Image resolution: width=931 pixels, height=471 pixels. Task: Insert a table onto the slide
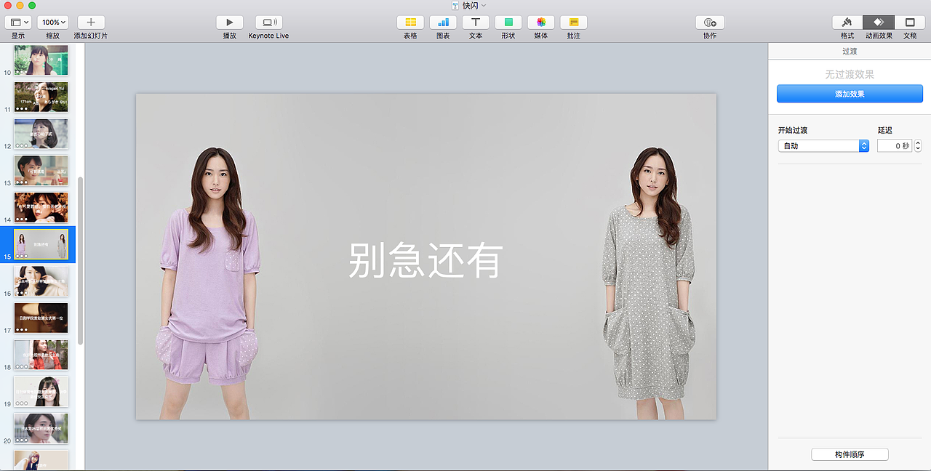(x=410, y=23)
